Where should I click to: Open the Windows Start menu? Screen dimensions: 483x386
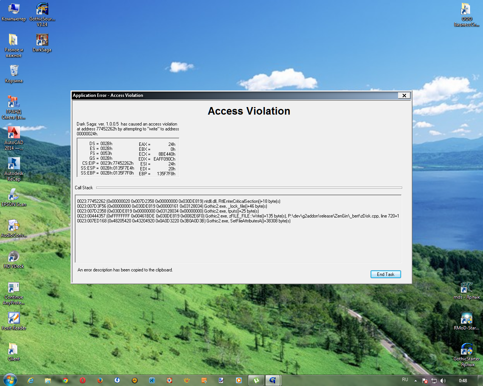tap(10, 380)
